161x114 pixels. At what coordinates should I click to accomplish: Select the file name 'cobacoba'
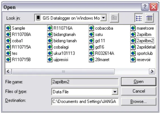pos(104,28)
